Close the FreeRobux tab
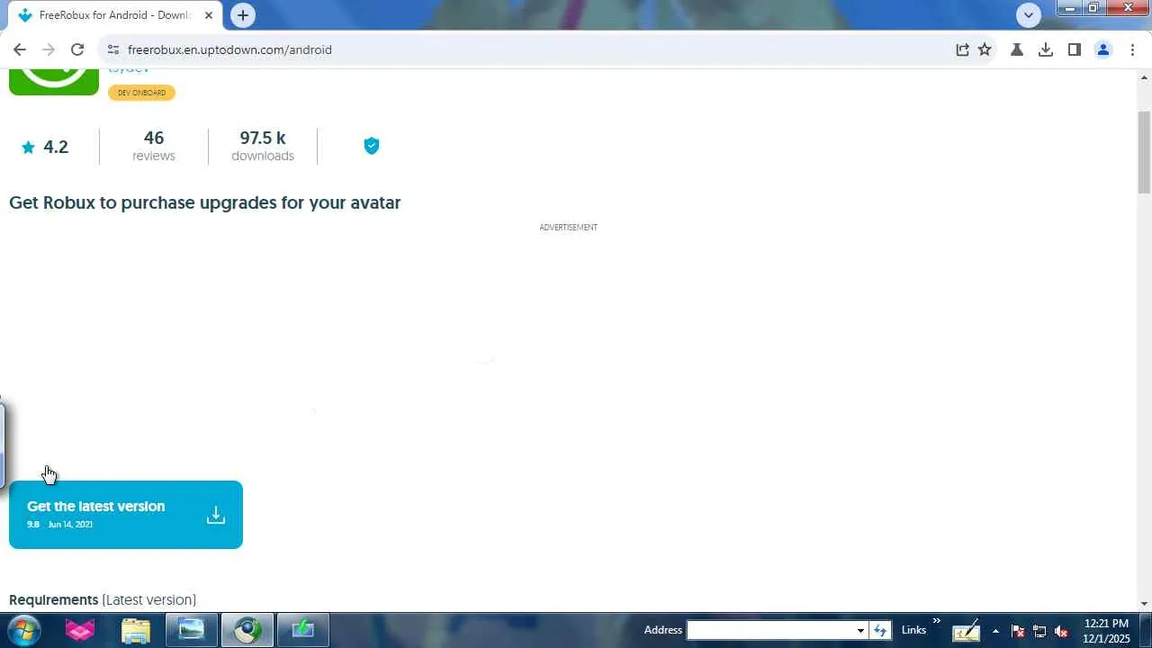The image size is (1152, 648). coord(208,15)
